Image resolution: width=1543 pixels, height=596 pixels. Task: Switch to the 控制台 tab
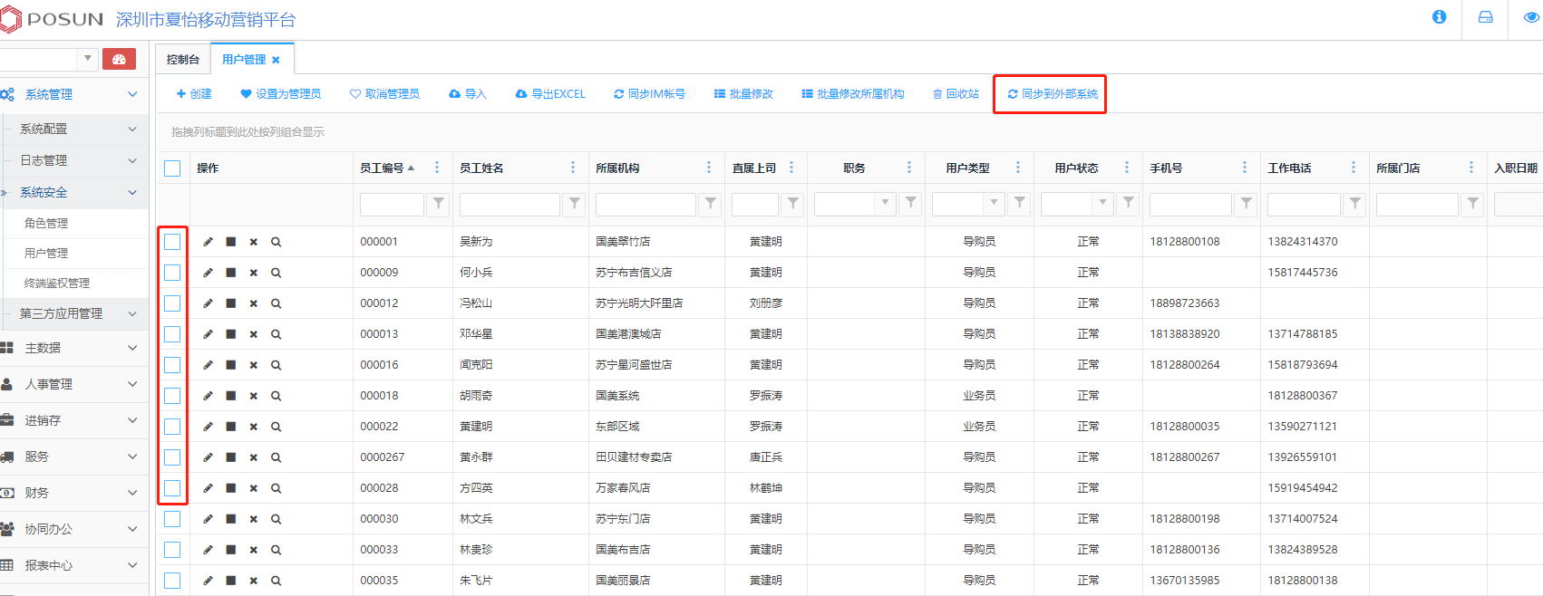pyautogui.click(x=183, y=60)
